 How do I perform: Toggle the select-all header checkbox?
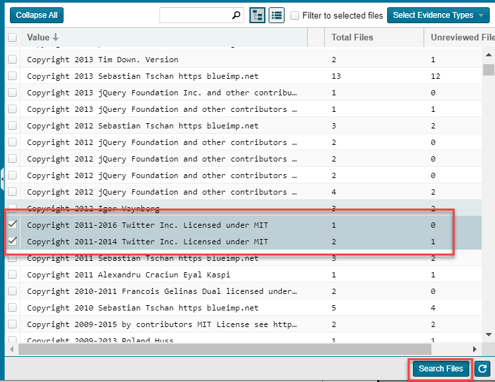click(12, 38)
